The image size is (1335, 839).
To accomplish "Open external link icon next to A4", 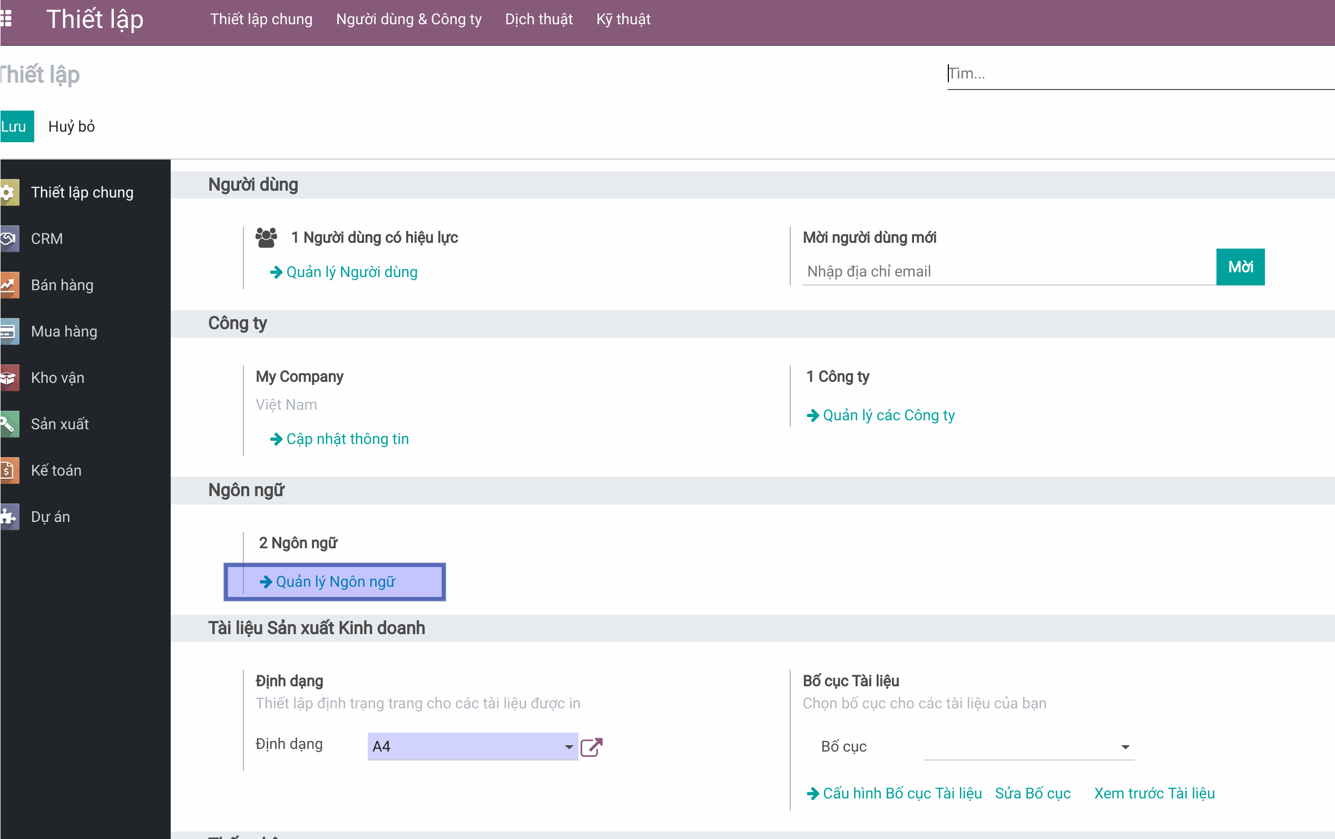I will (591, 747).
